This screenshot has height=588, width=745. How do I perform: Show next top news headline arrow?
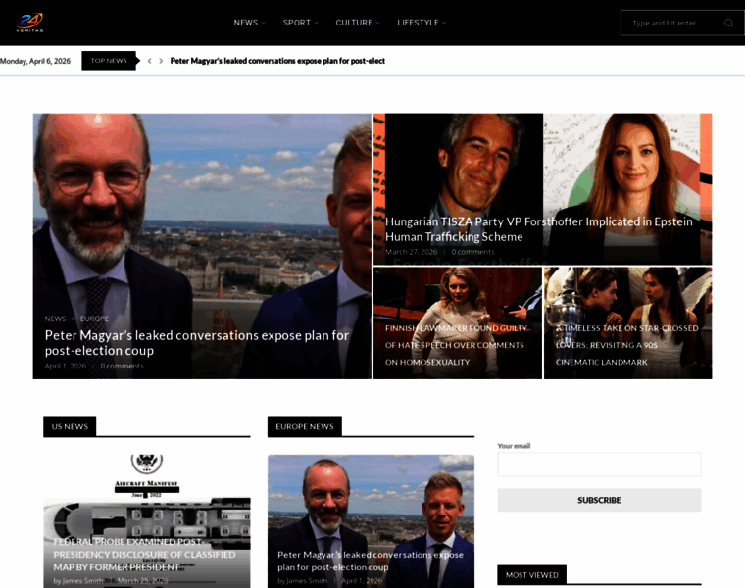(161, 61)
